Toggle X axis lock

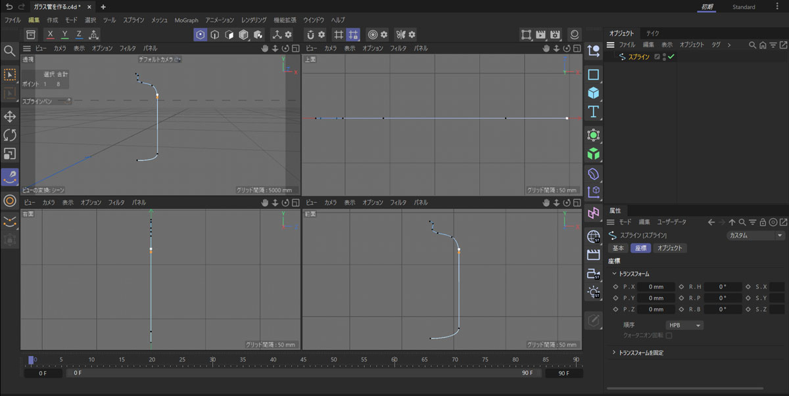(x=51, y=35)
